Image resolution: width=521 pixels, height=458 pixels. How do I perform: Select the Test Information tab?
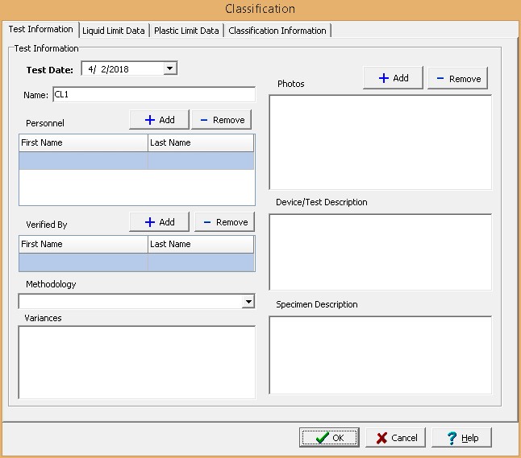pyautogui.click(x=41, y=30)
